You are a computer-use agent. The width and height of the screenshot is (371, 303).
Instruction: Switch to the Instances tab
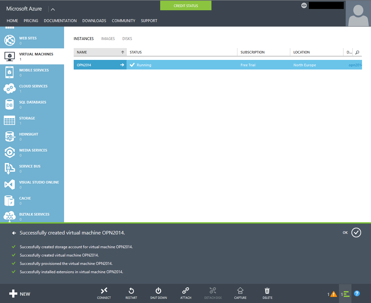point(84,38)
